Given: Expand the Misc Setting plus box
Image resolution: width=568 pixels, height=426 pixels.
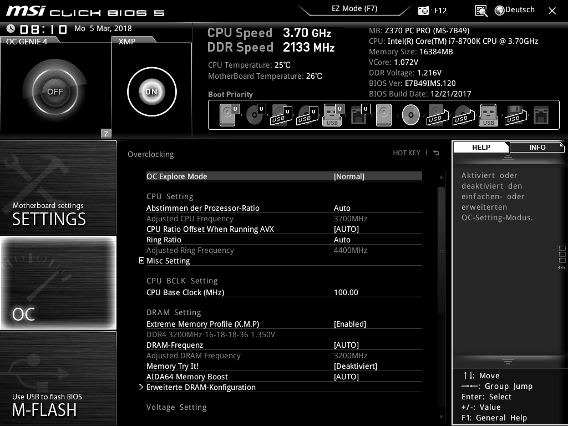Looking at the screenshot, I should (x=141, y=261).
